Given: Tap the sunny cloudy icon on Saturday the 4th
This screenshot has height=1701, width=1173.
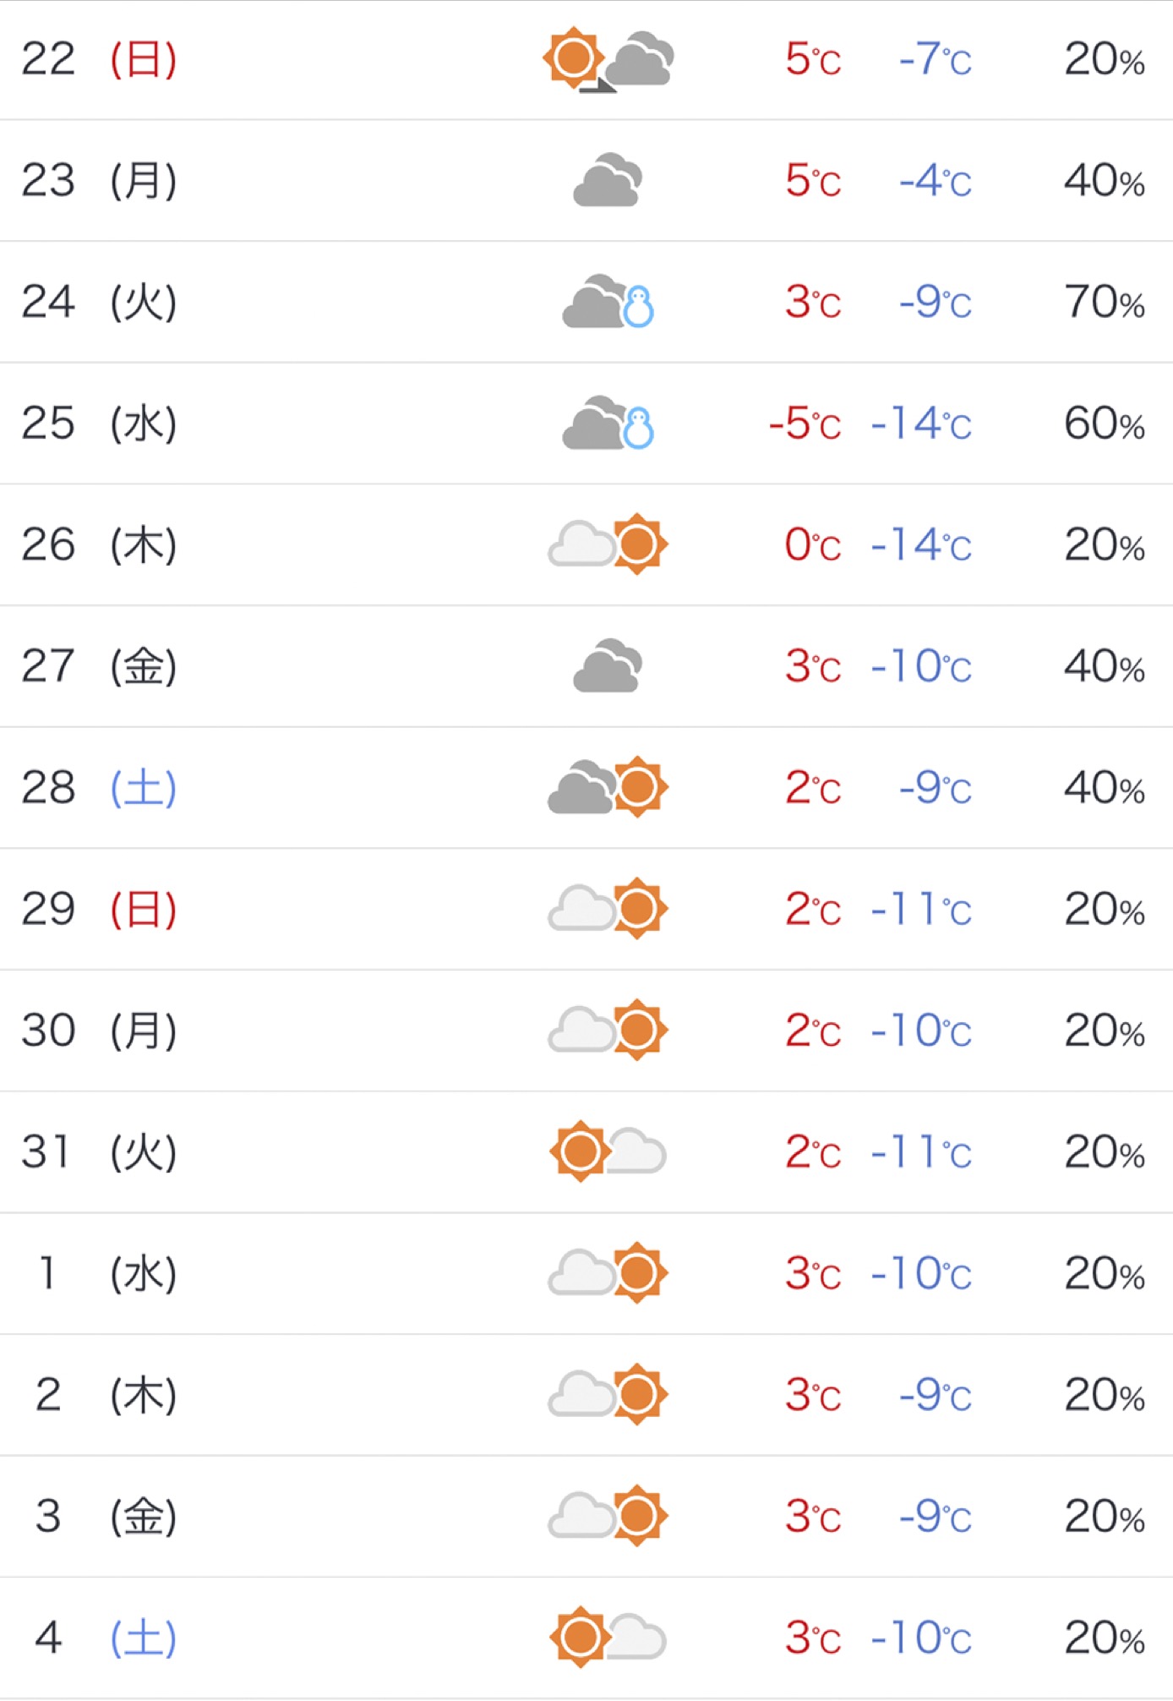Looking at the screenshot, I should (608, 1638).
